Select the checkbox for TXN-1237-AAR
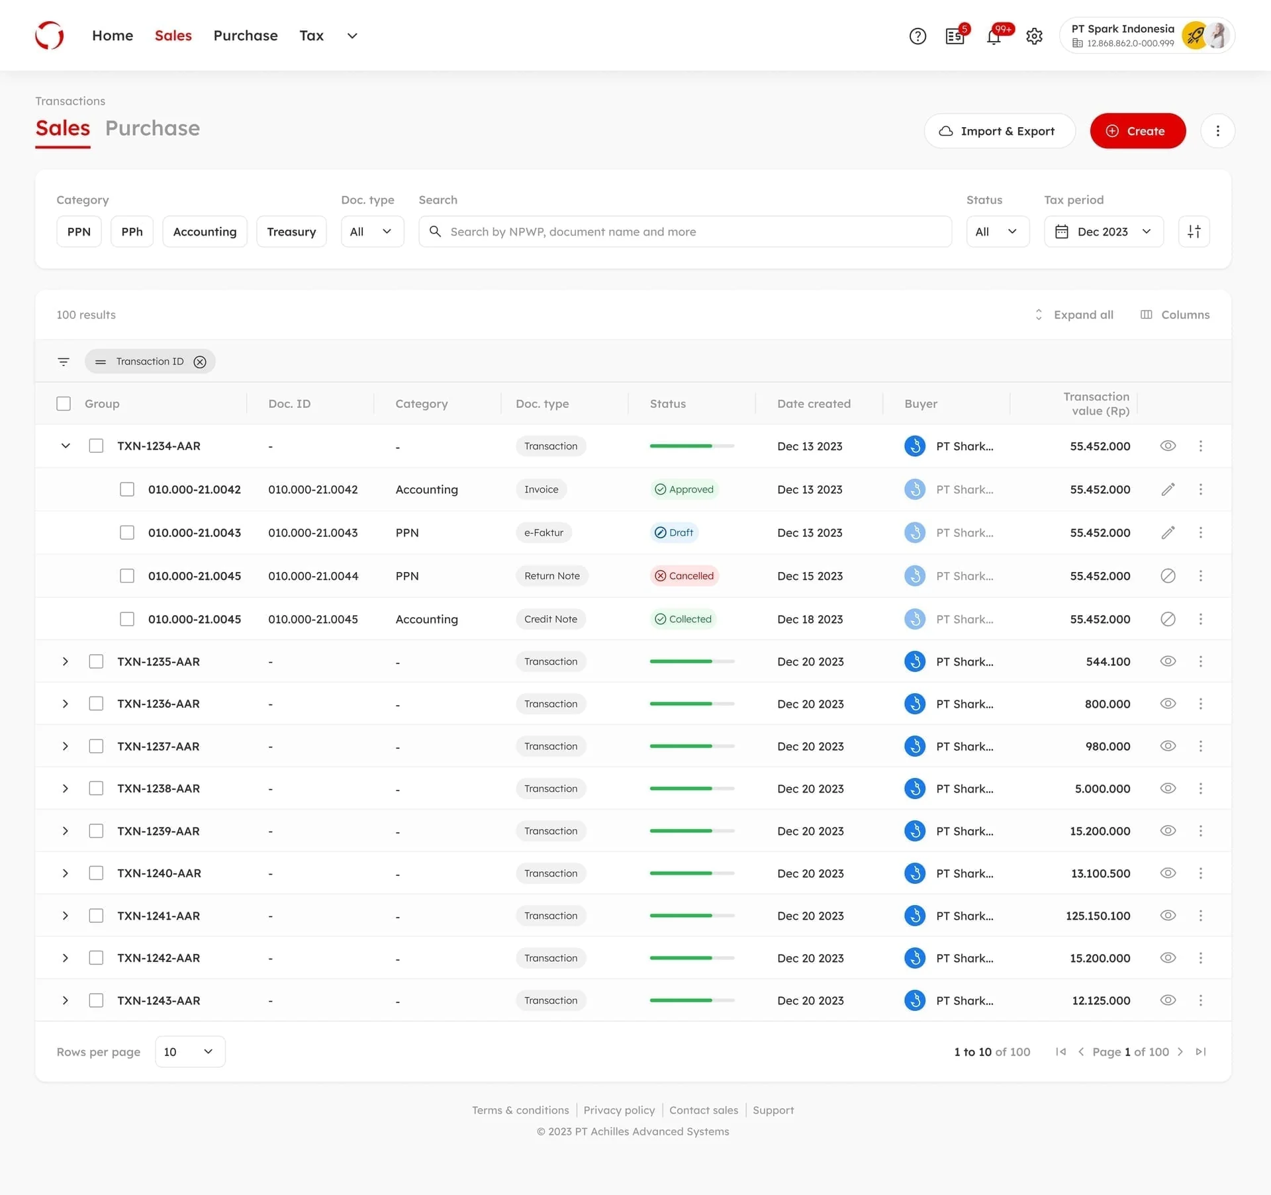Viewport: 1271px width, 1195px height. pos(96,746)
